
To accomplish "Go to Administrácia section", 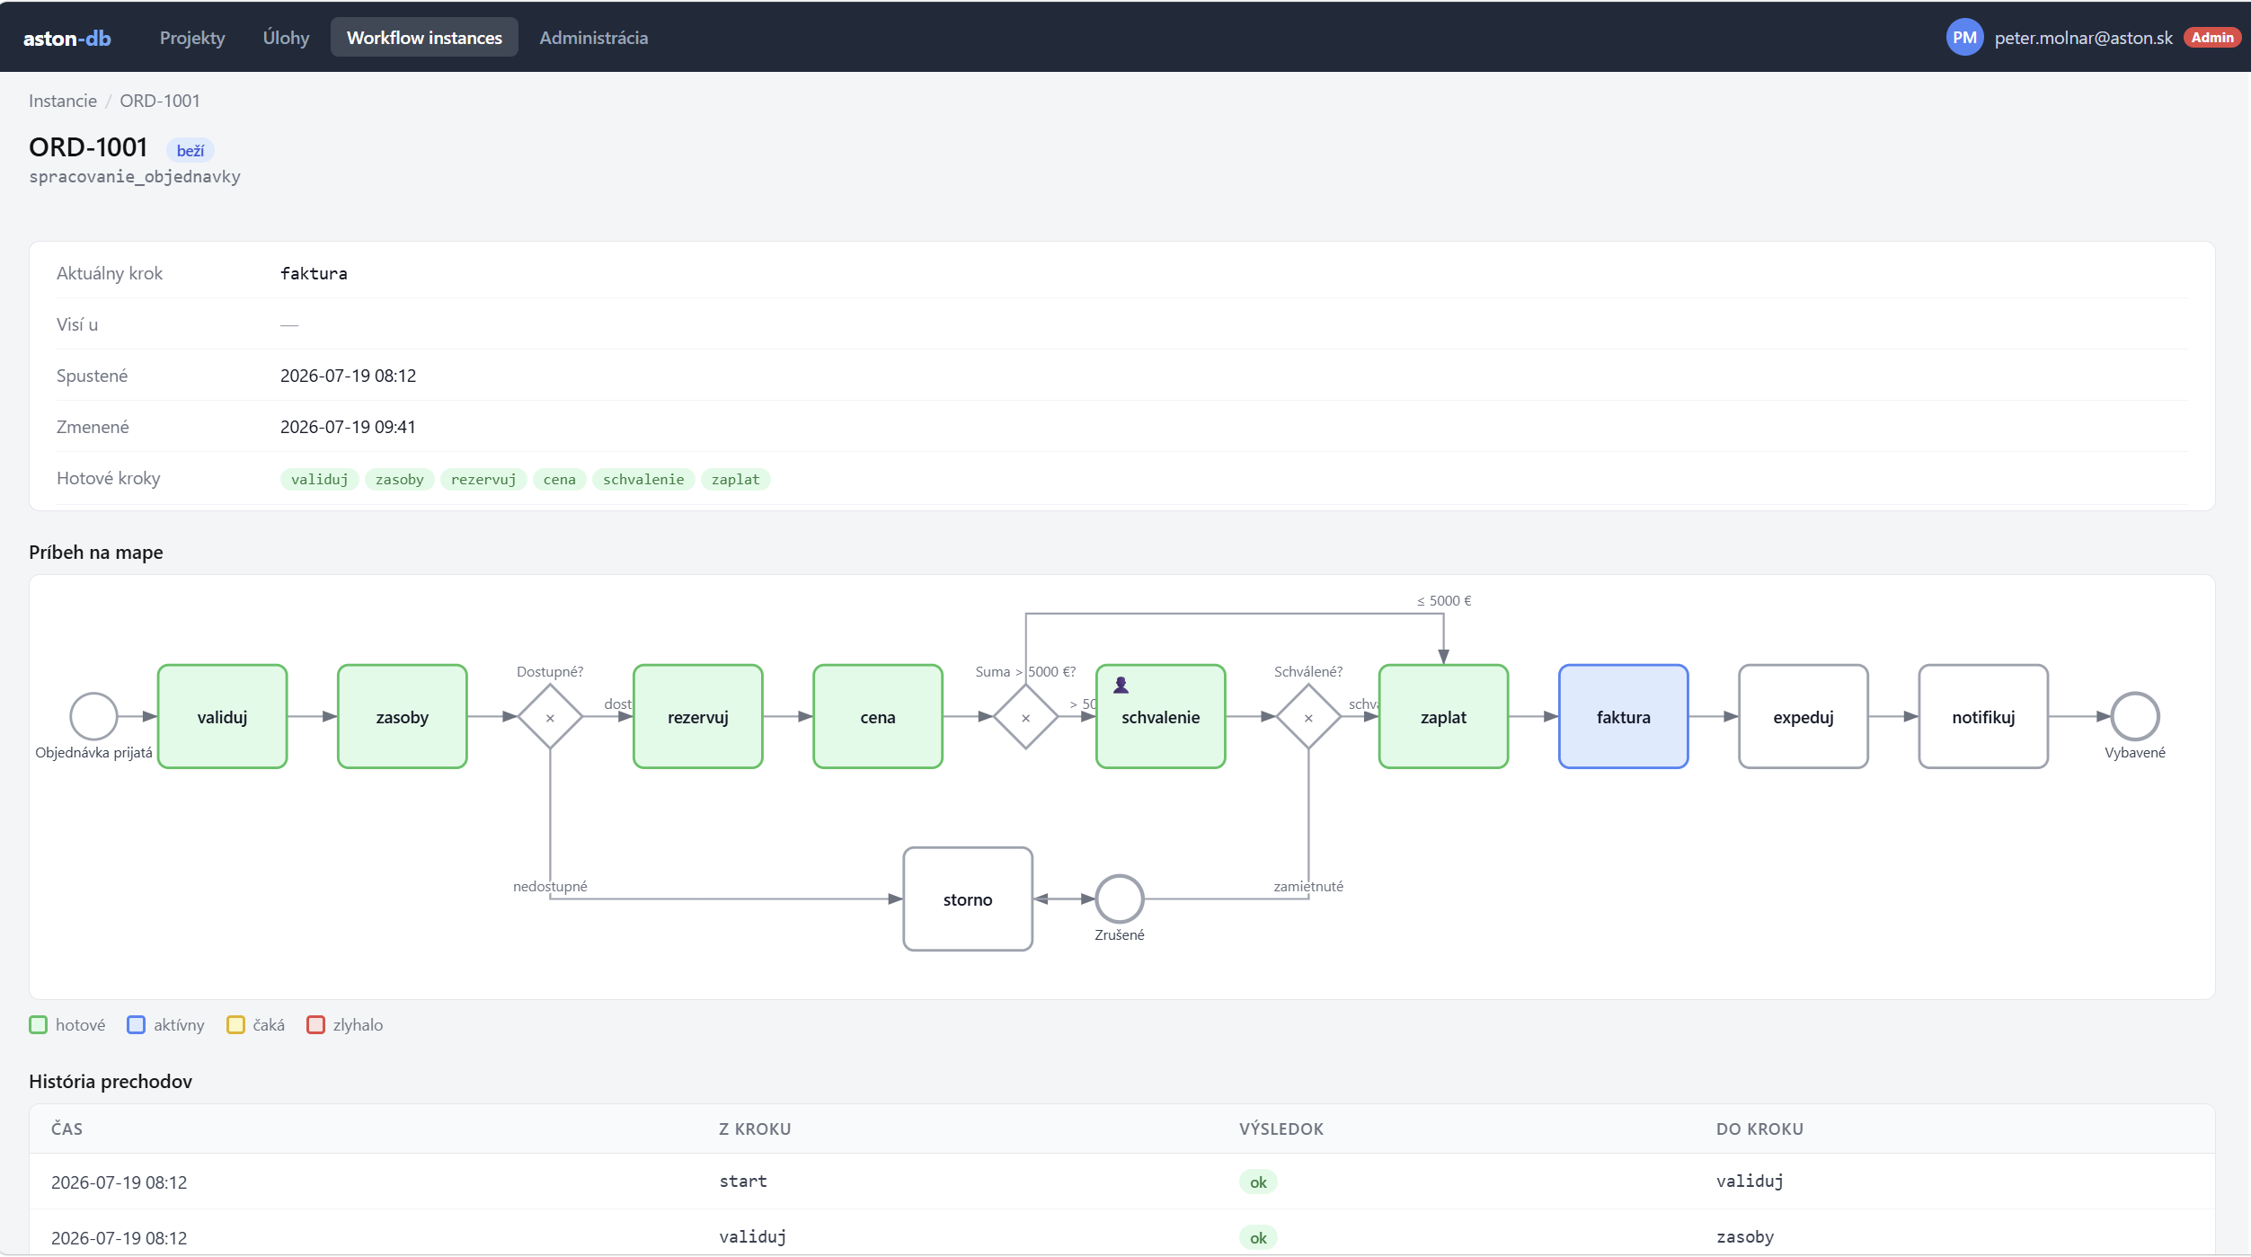I will tap(593, 38).
